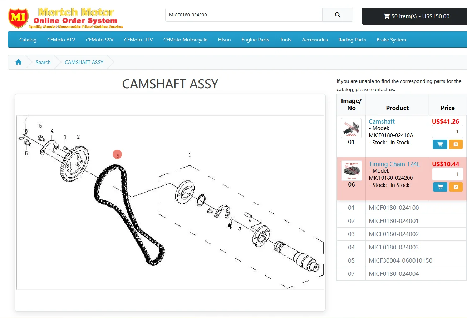Screen dimensions: 467x318
Task: Click the CAMSHAFT ASSY breadcrumb link
Action: tap(84, 62)
